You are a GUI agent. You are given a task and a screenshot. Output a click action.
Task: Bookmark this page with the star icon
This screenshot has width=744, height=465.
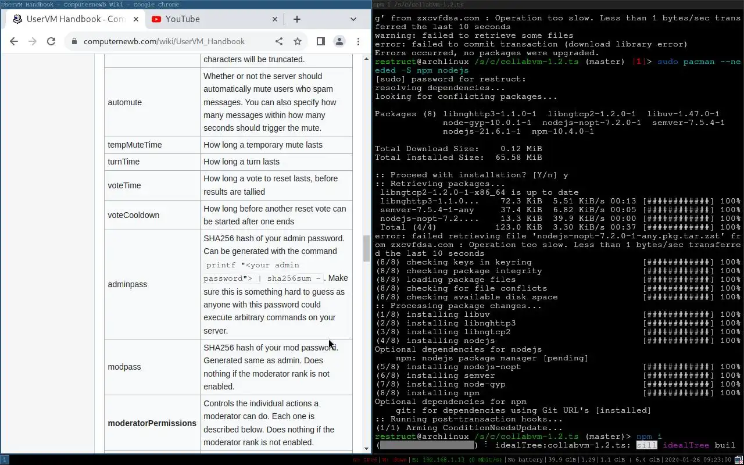[298, 41]
